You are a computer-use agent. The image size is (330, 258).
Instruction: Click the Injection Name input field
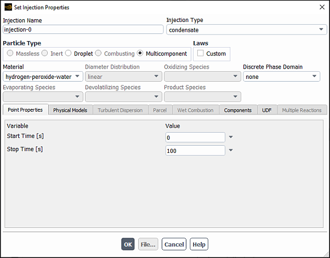(x=83, y=30)
